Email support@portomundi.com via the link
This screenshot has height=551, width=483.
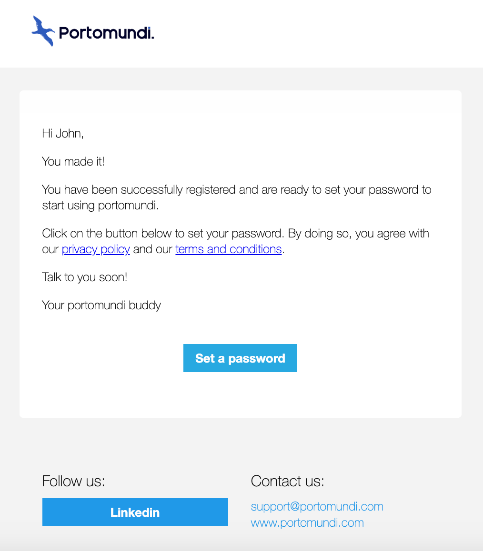[x=317, y=507]
